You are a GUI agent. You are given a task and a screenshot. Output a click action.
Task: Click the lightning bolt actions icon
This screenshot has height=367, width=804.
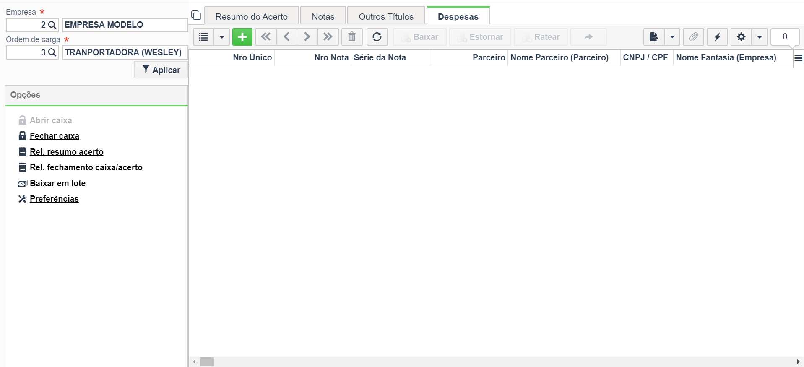click(717, 37)
